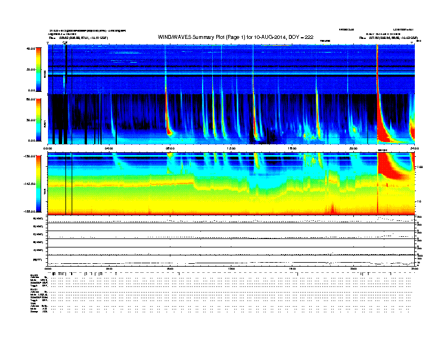Click the 16:00 tick label below the RAD1 panel

(292, 148)
